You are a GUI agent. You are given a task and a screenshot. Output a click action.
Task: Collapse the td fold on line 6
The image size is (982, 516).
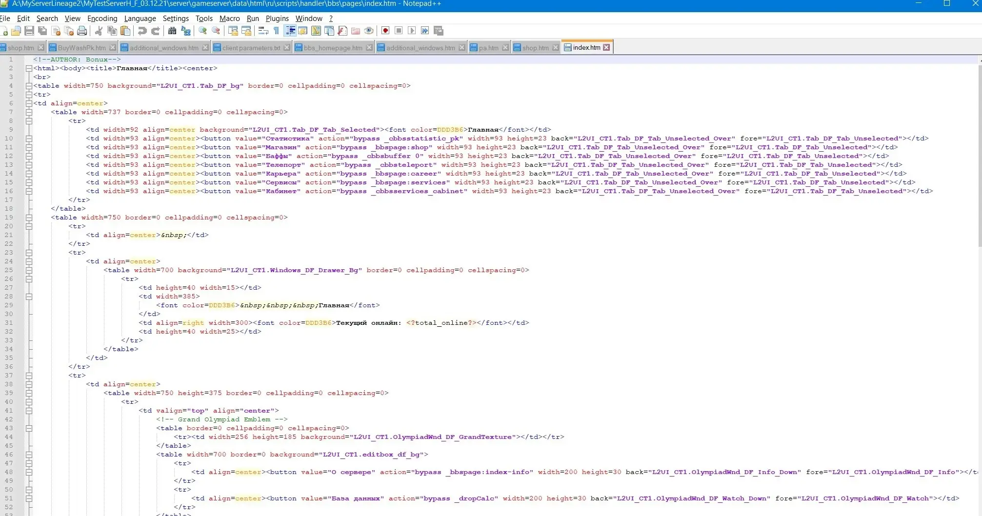(29, 103)
